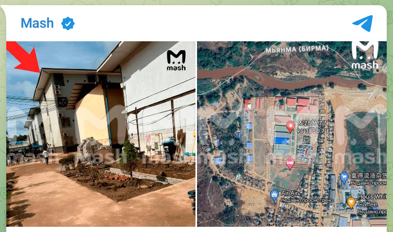Click the red arrow in the photo
This screenshot has width=393, height=232.
pos(24,57)
